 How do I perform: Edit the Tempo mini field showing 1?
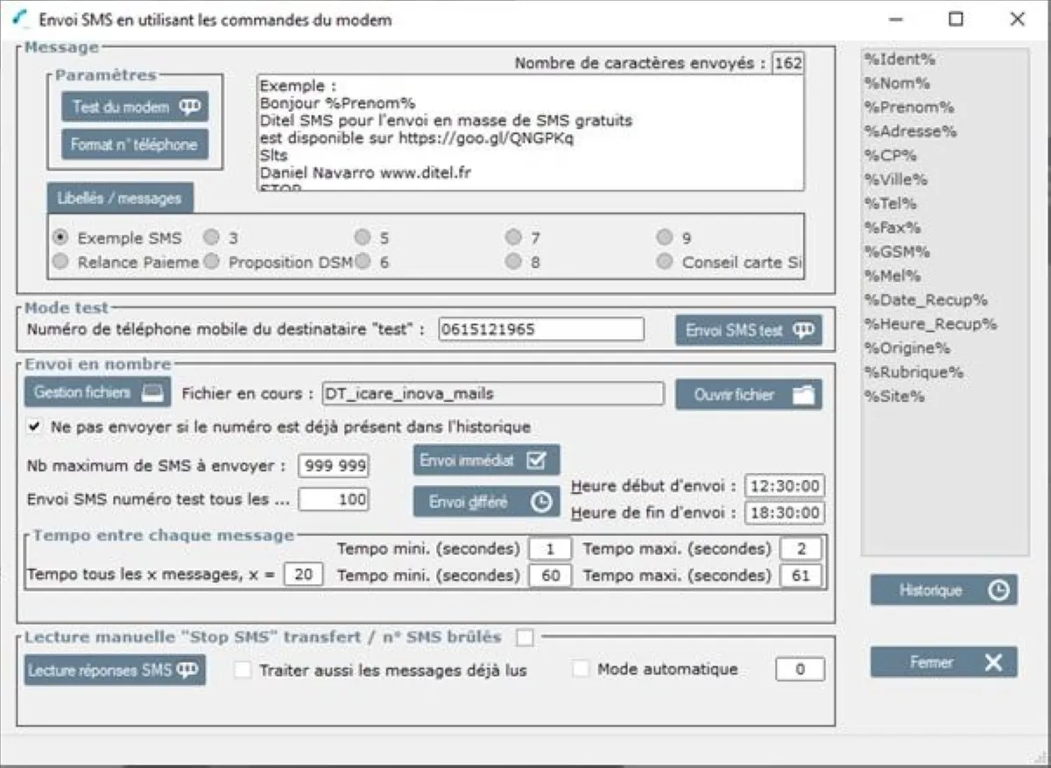pos(550,549)
